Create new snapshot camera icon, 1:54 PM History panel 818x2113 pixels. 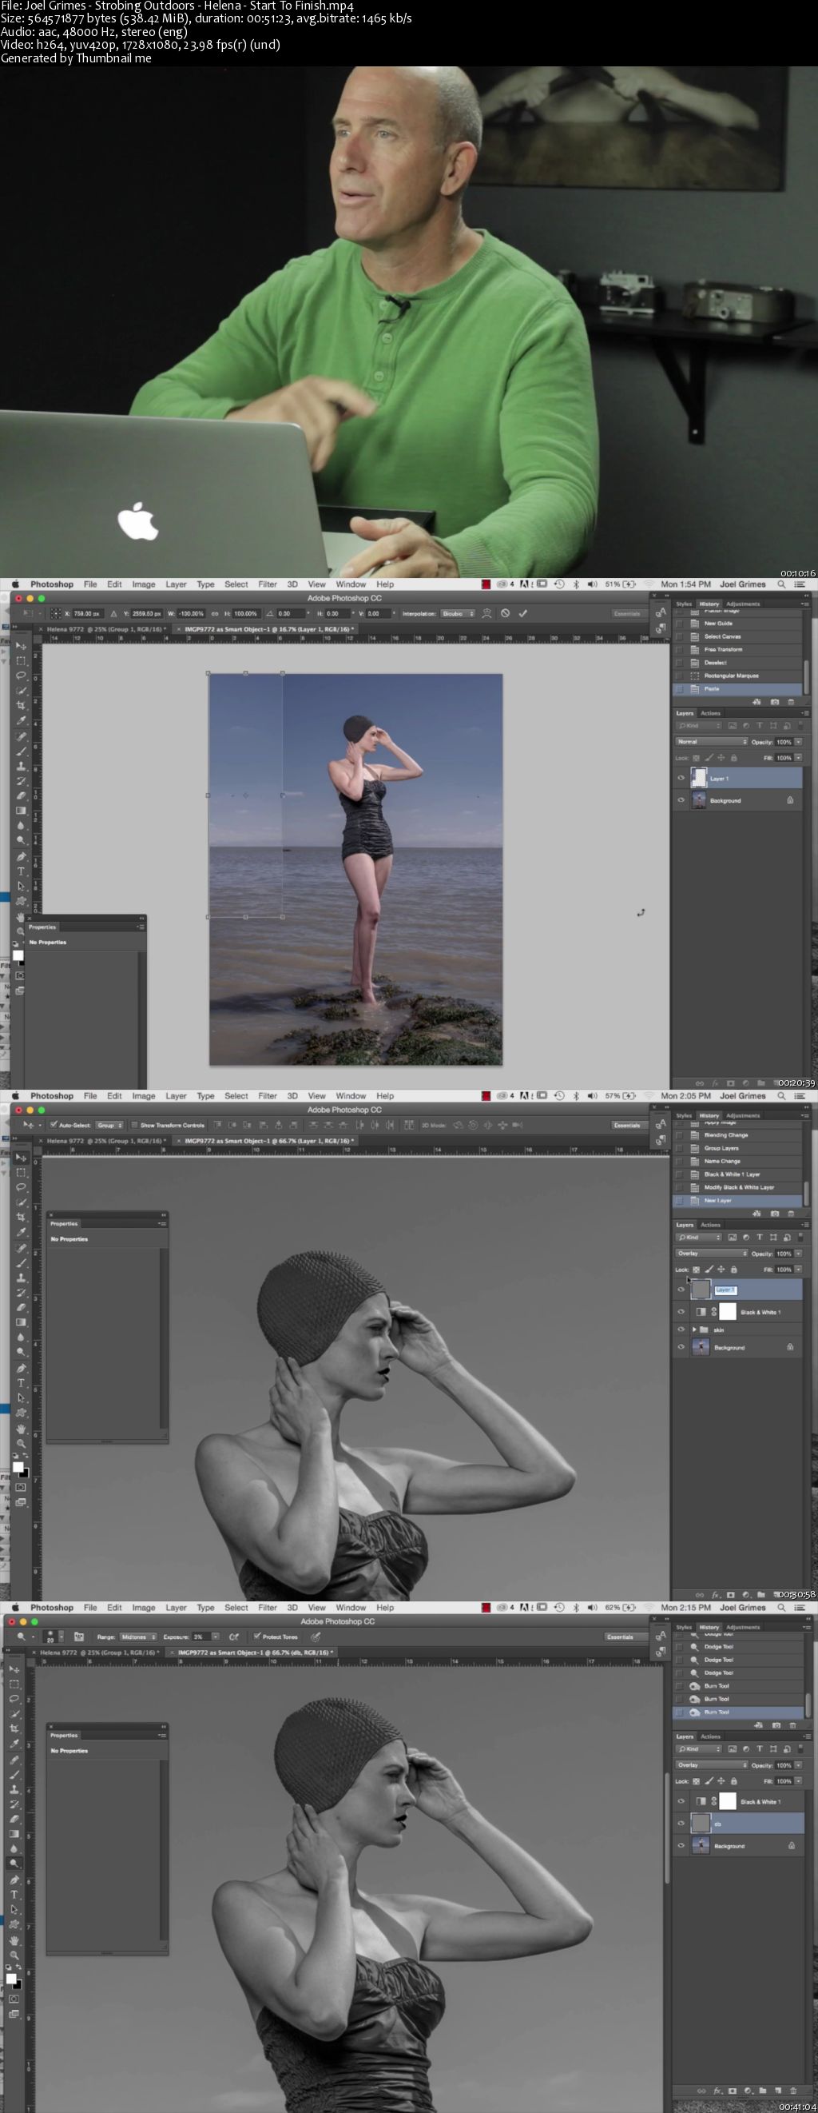click(x=774, y=702)
